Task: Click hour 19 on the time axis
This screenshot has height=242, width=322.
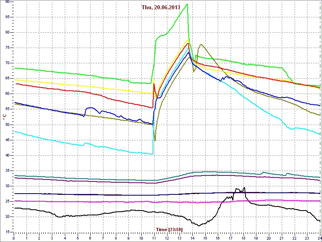Action: pos(256,238)
